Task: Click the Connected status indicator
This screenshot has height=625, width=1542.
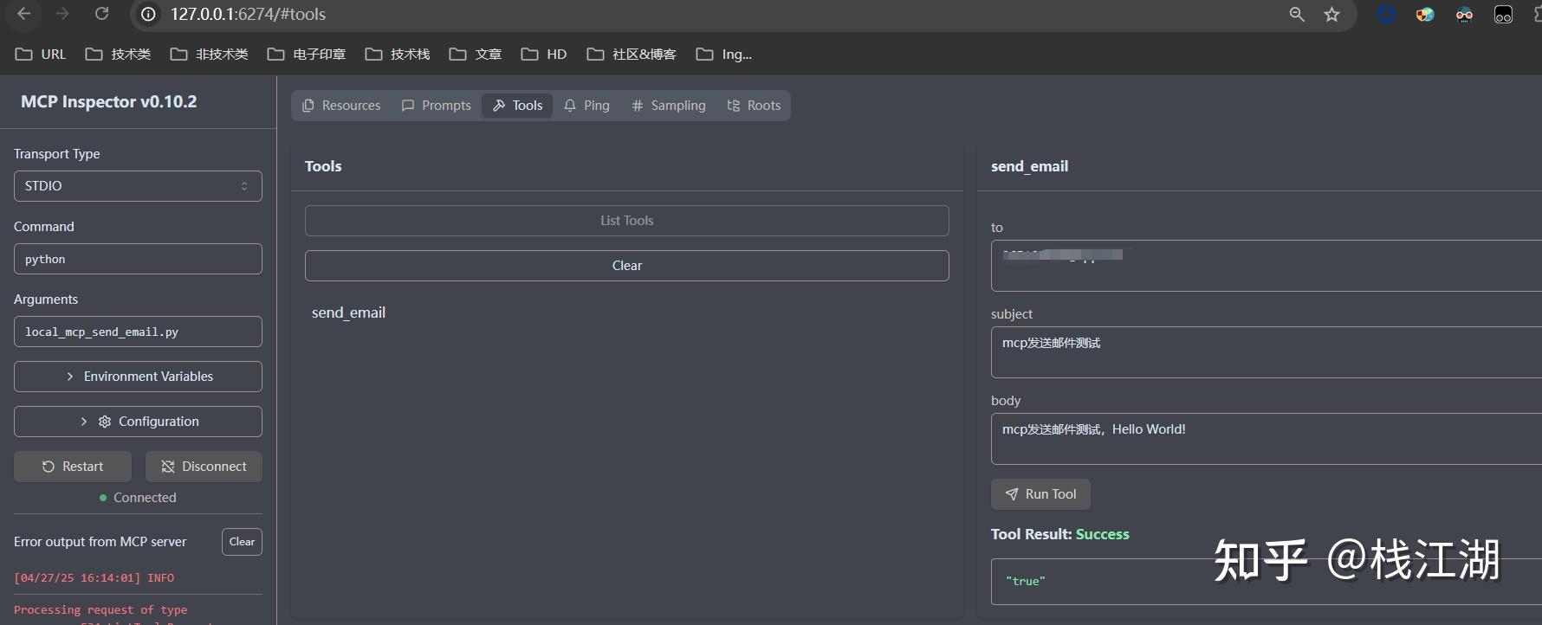Action: tap(138, 498)
